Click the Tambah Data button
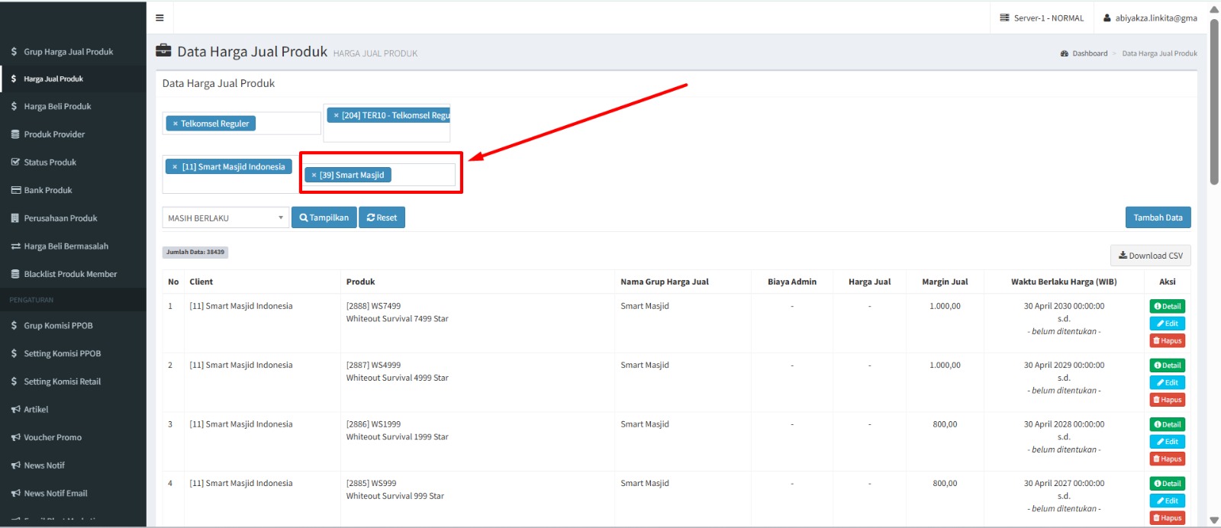Viewport: 1221px width, 528px height. [1158, 218]
